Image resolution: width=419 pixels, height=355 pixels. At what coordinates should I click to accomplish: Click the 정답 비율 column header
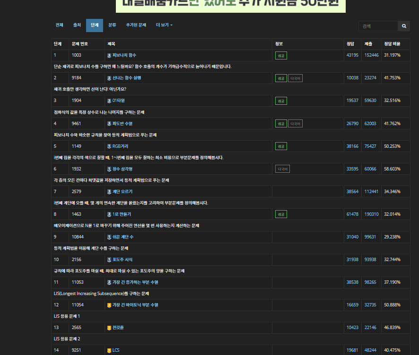(392, 44)
